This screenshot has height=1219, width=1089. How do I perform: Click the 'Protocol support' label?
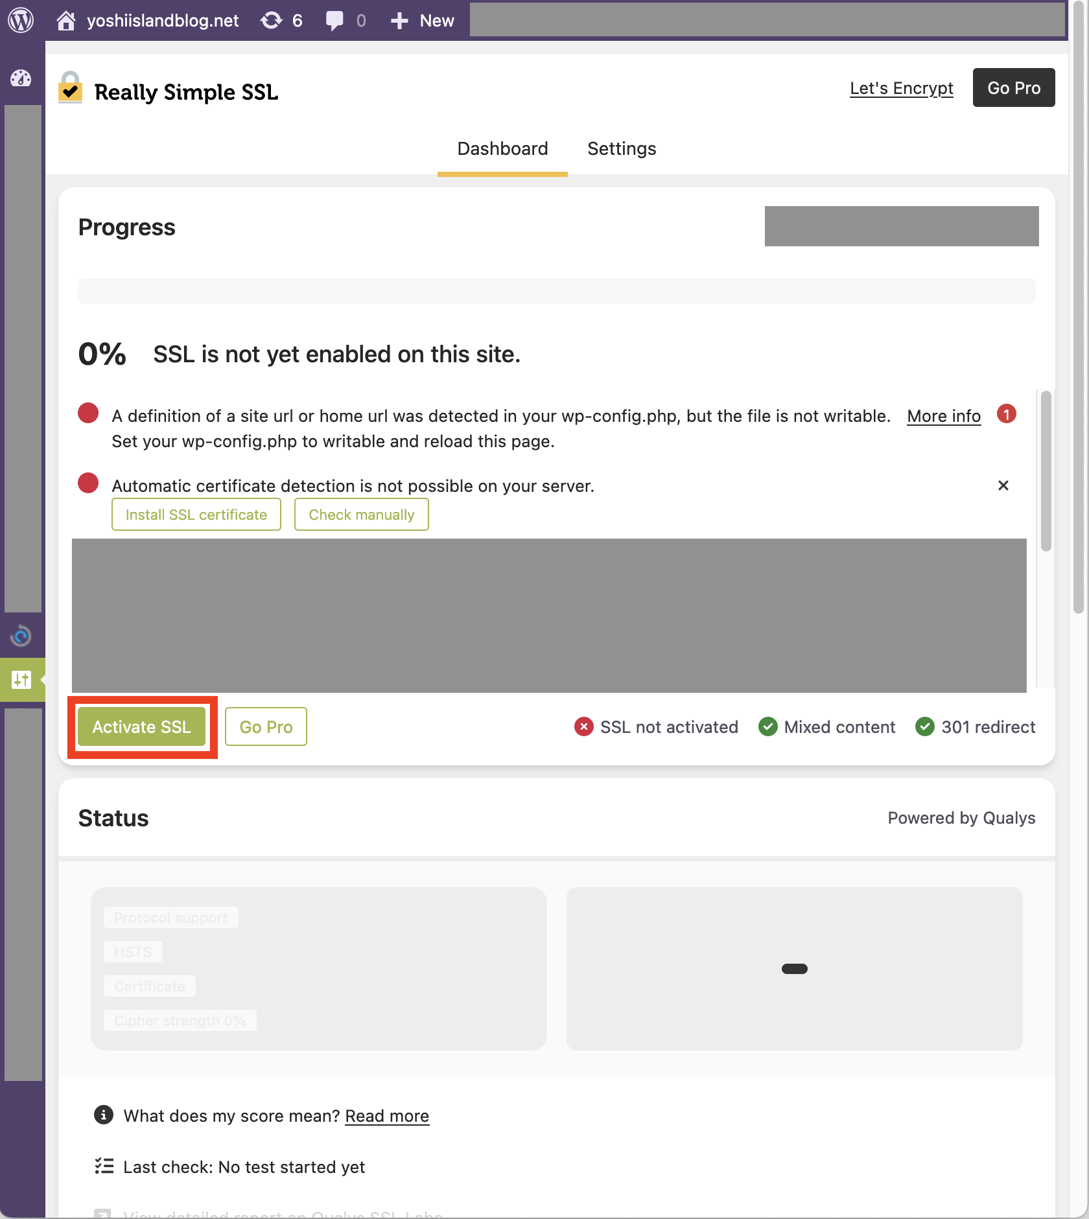pos(171,918)
